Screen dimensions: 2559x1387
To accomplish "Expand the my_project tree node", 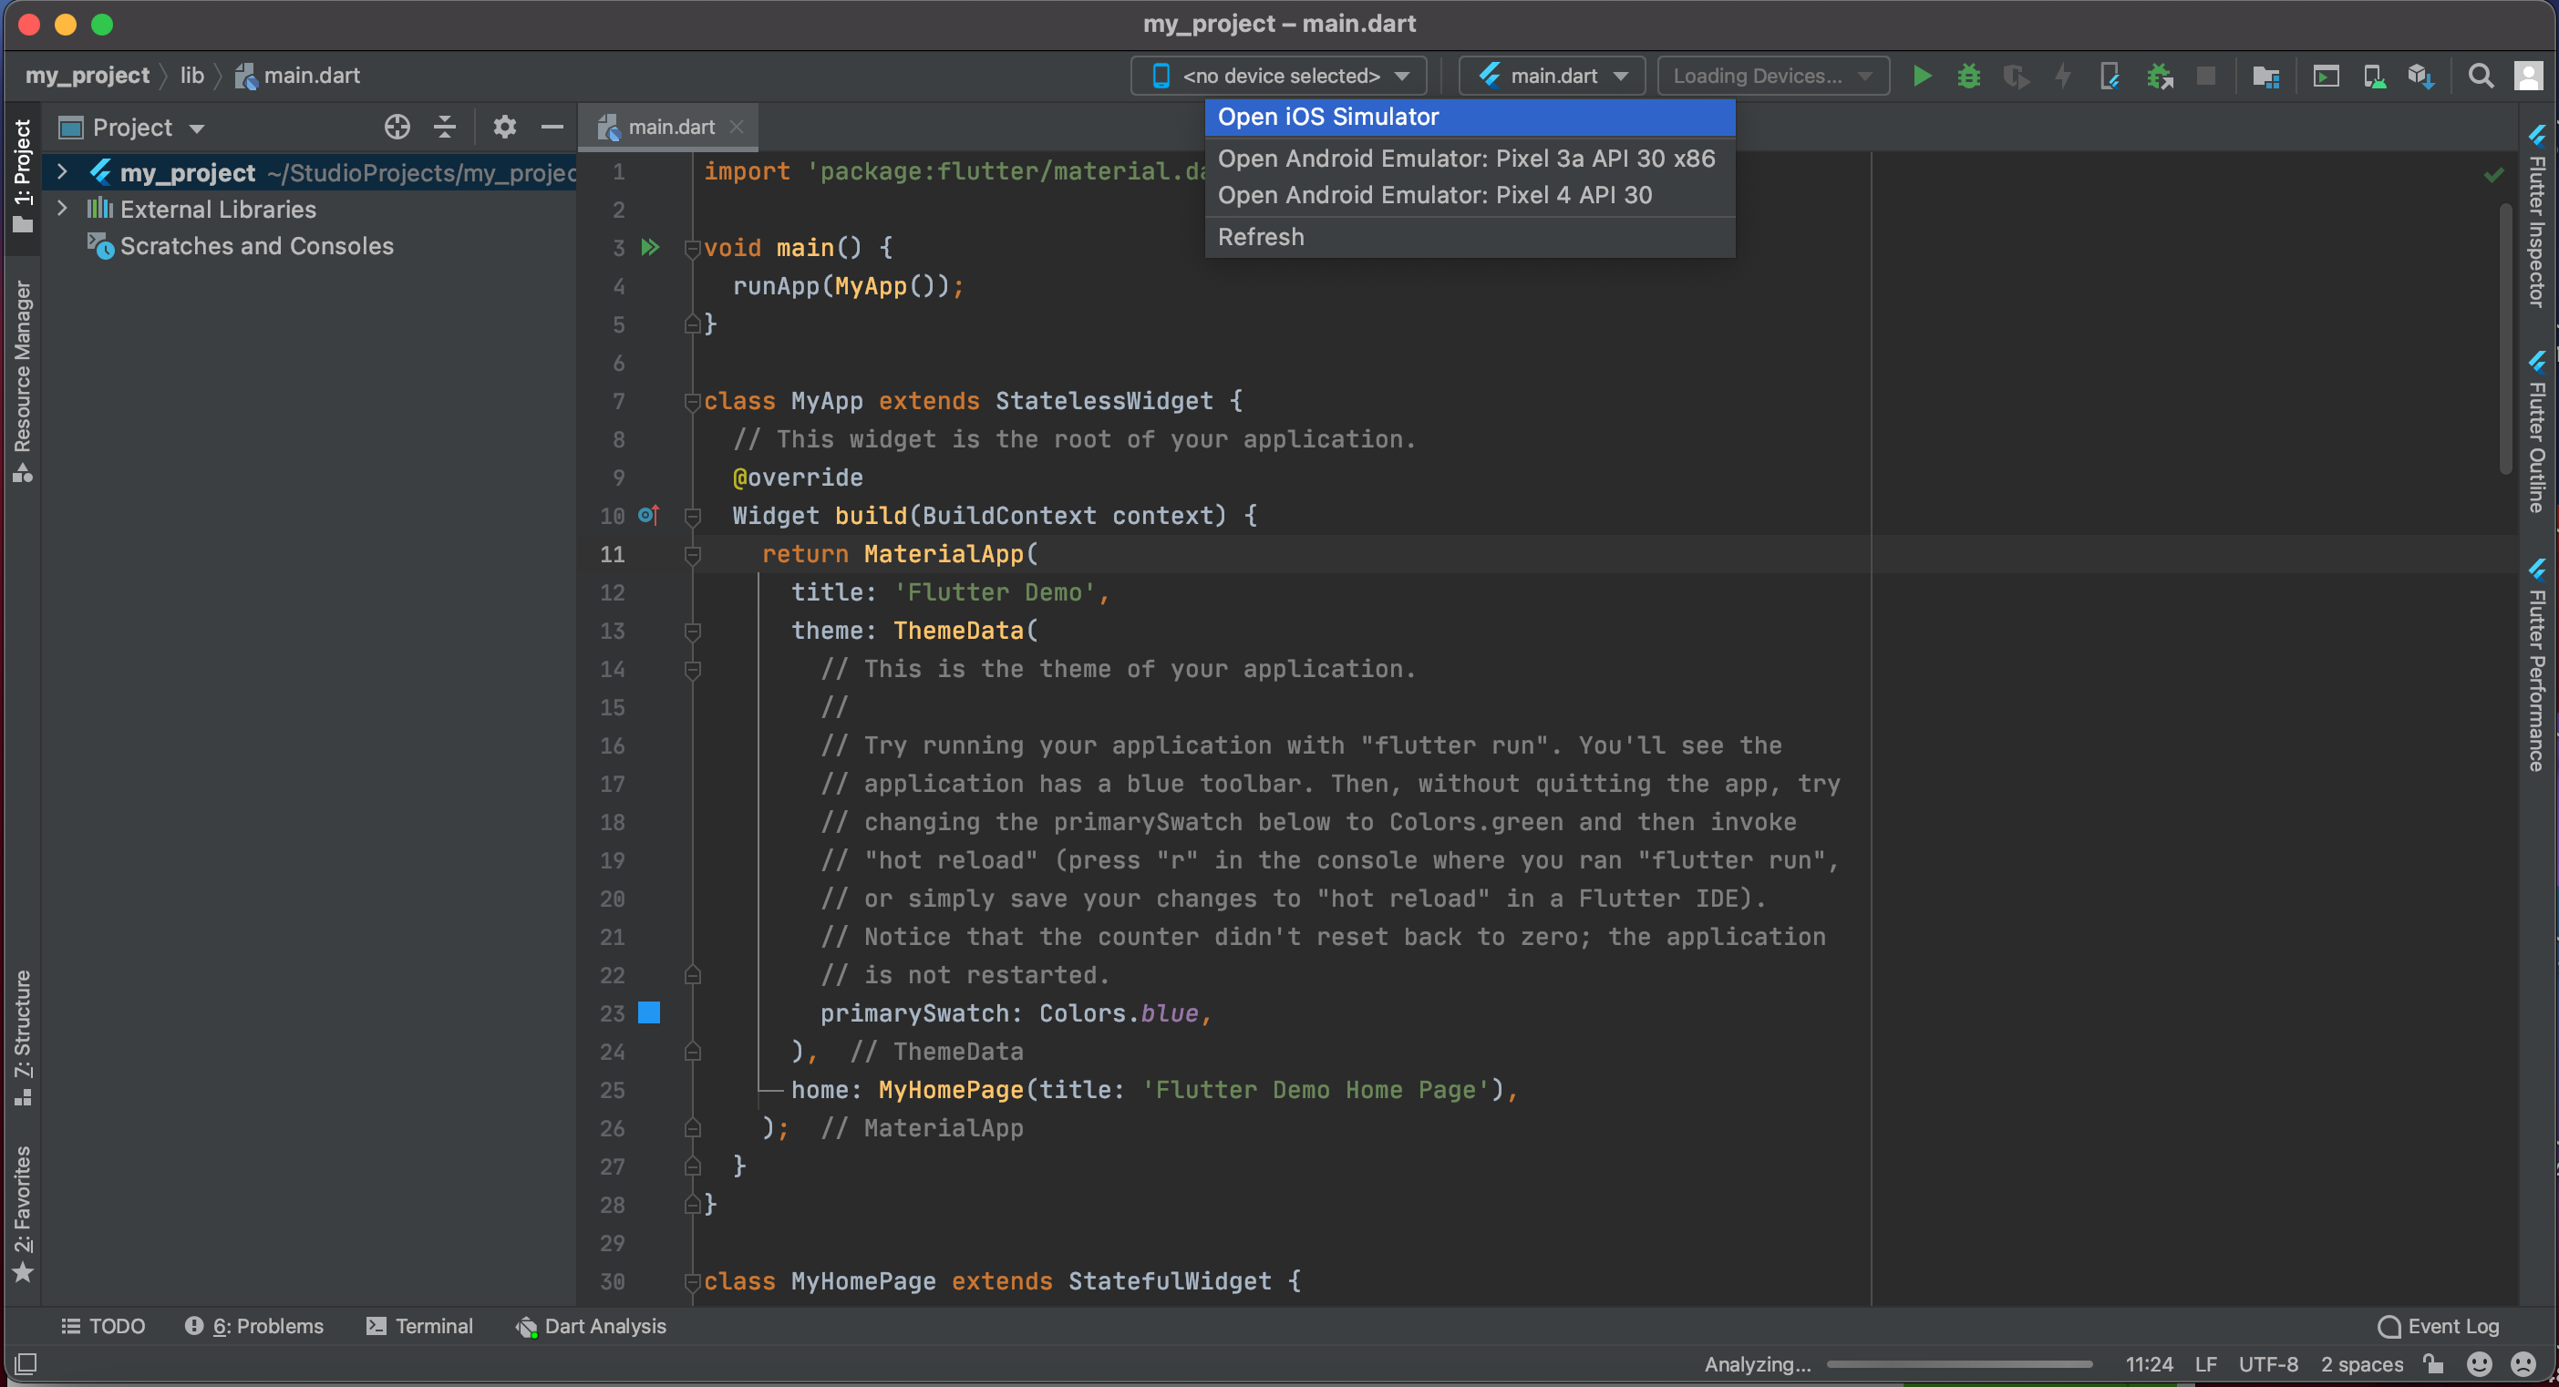I will coord(63,171).
